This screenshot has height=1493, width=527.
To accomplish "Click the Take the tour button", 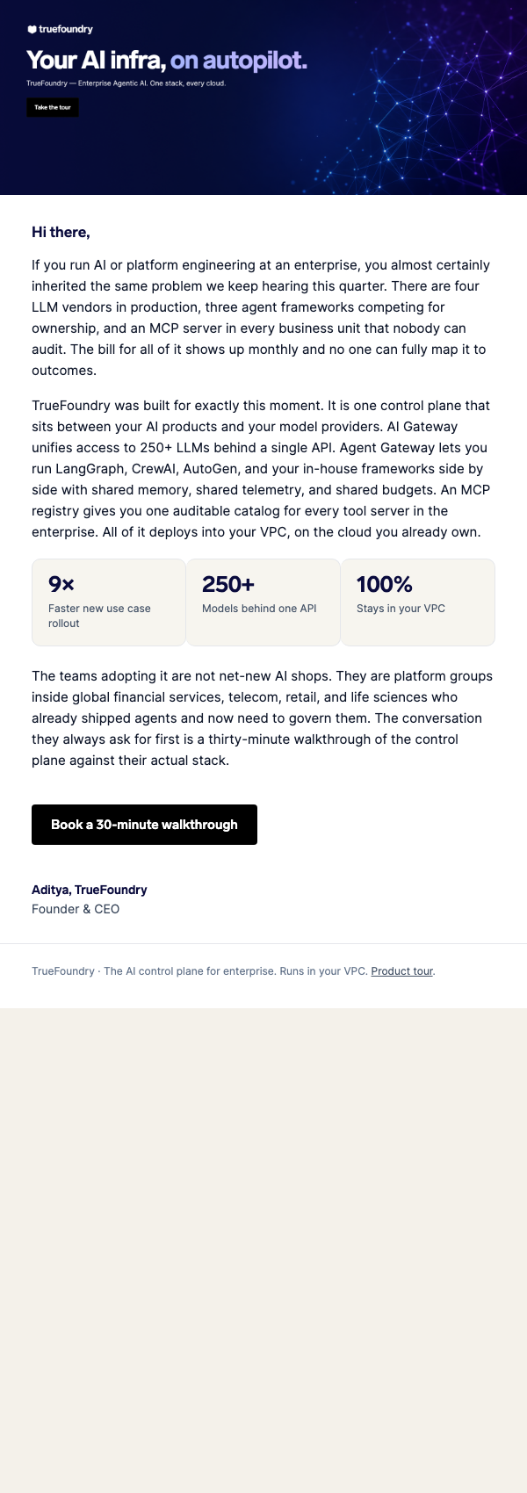I will (x=53, y=107).
